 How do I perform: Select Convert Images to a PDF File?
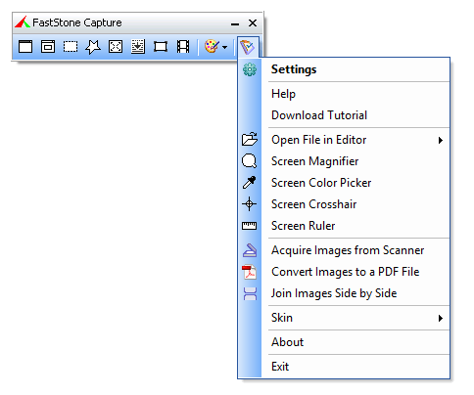[x=344, y=272]
